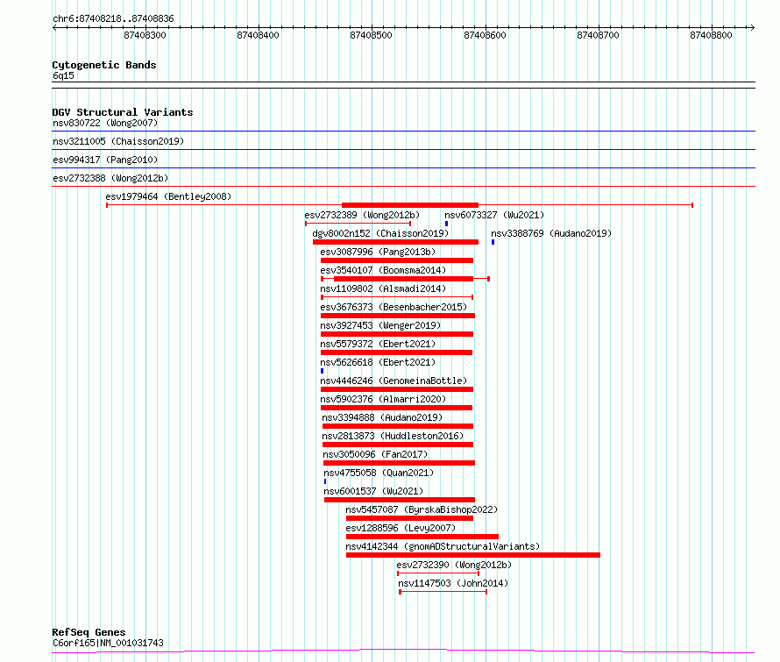Click the blue nsv4755058 Quan2021 marker
This screenshot has height=662, width=780.
pos(325,481)
